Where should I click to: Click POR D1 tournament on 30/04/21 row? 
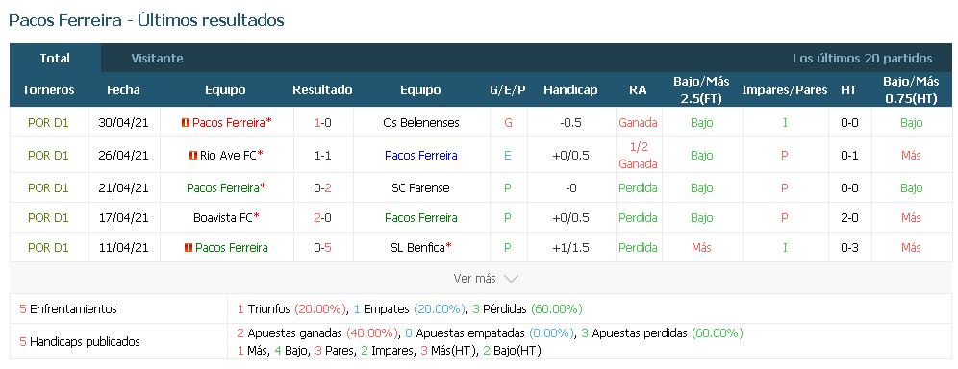pos(48,123)
